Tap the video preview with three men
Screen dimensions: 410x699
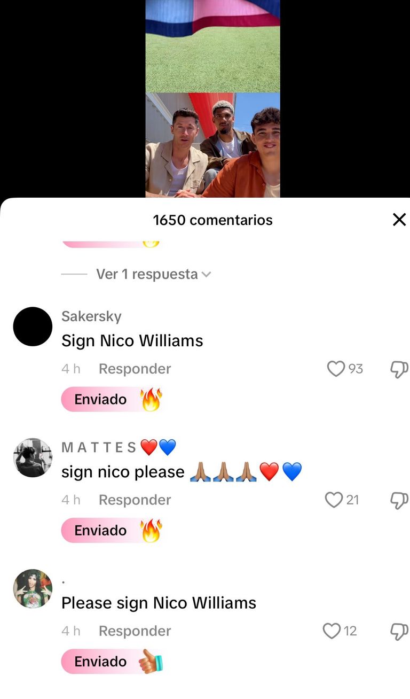point(212,145)
